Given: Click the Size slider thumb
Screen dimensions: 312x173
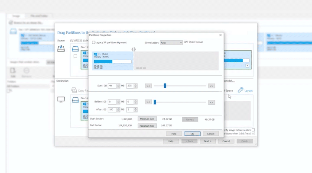Looking at the screenshot, I should [165, 86].
